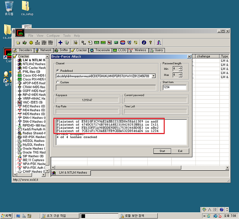Click the NTLM Auth toolbar icon
This screenshot has width=239, height=219.
pos(37,42)
